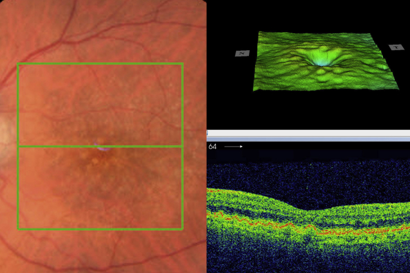
Task: Select the purple fovea marker on fundus
Action: [100, 148]
